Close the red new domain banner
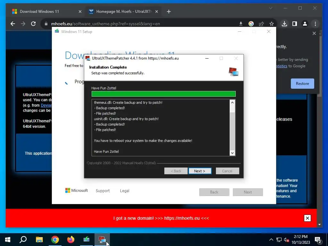 point(307,218)
